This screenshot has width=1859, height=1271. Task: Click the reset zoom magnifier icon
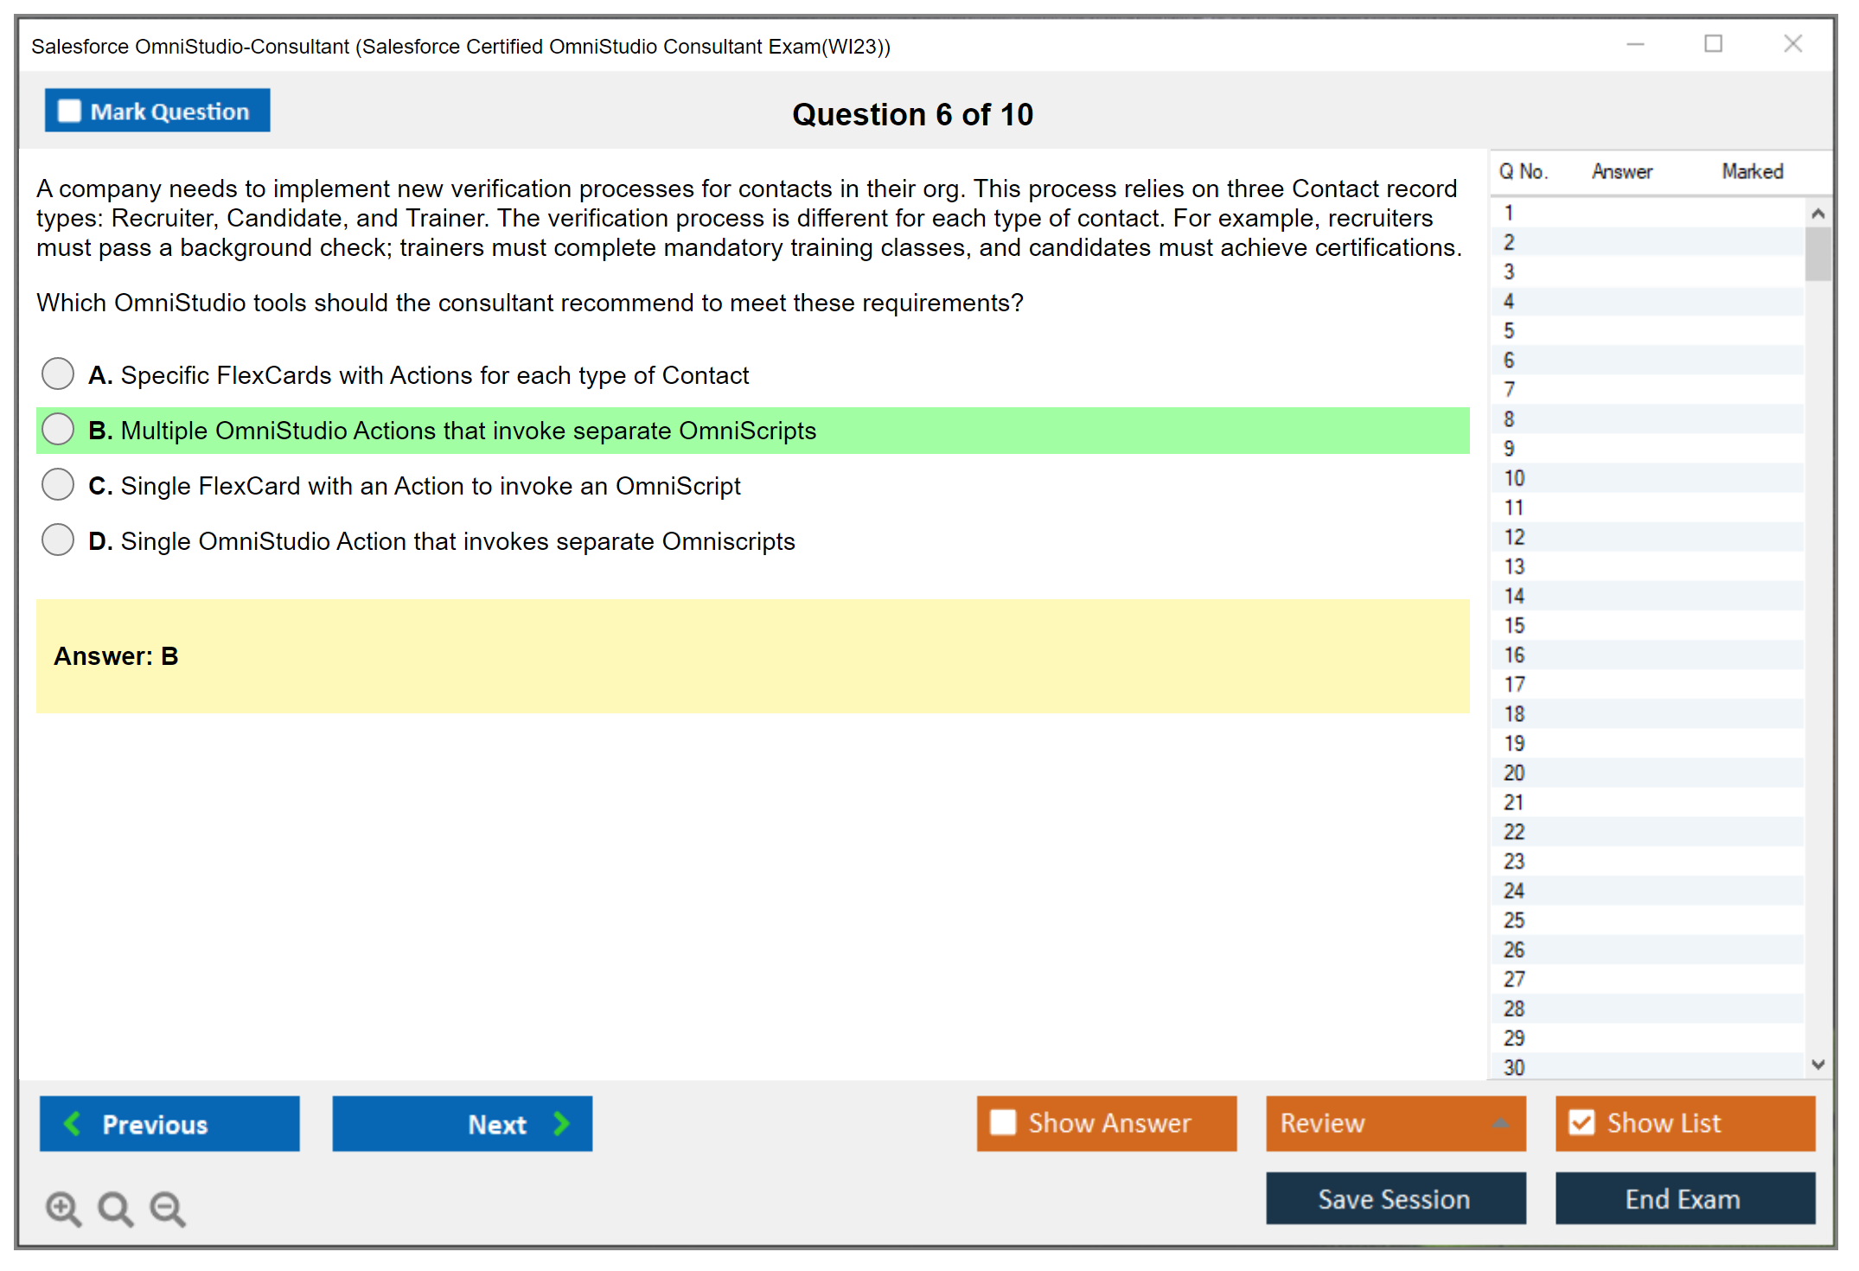115,1209
